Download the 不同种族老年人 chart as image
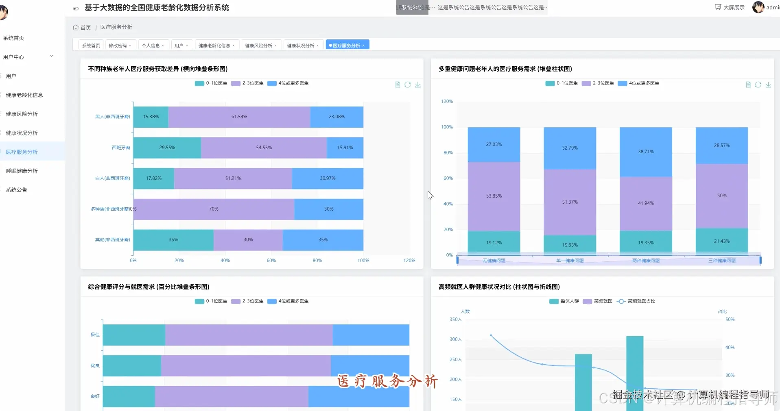 [418, 85]
